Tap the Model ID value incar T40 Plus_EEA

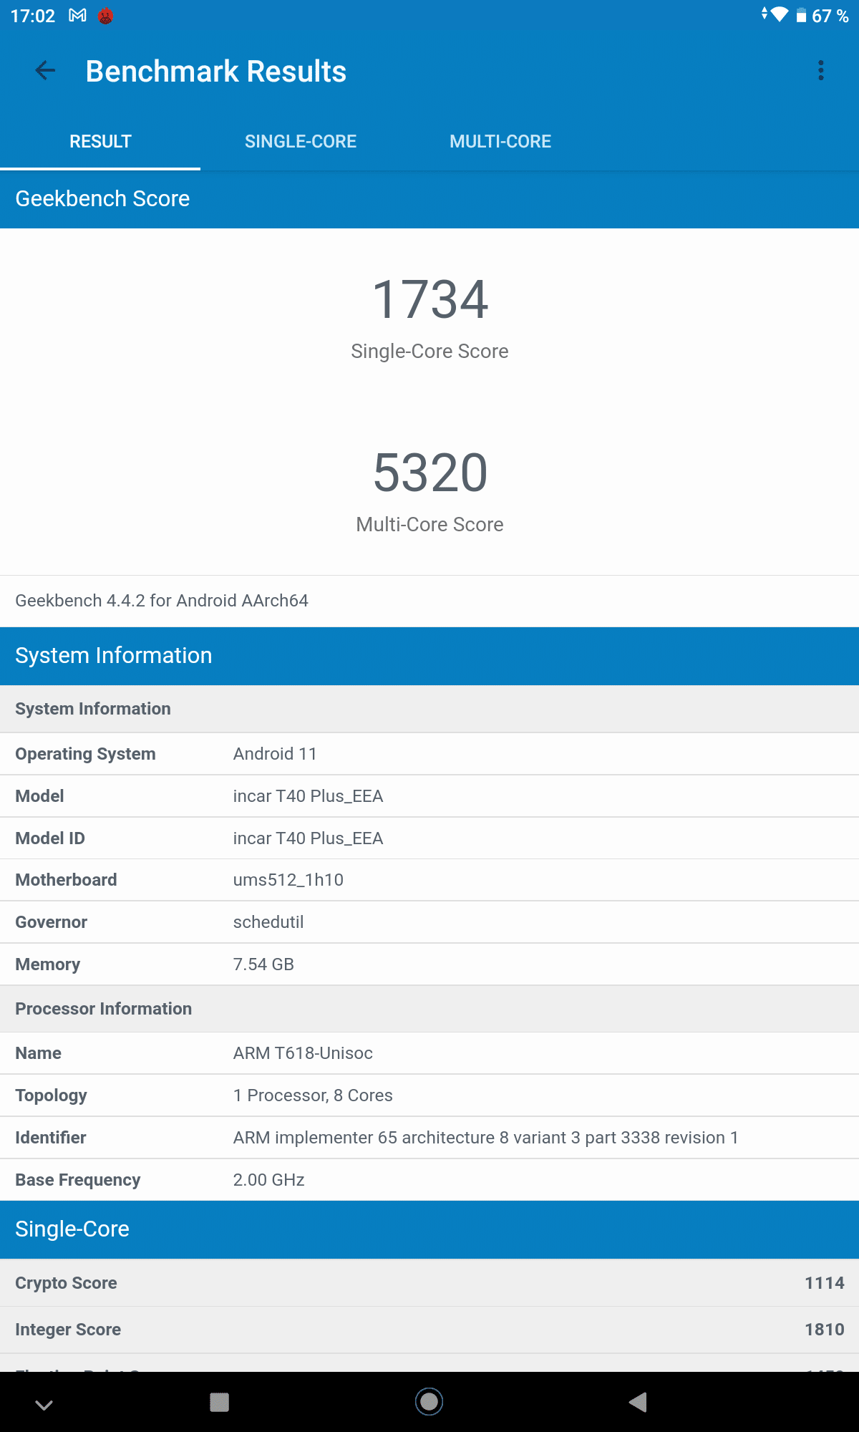pos(309,838)
